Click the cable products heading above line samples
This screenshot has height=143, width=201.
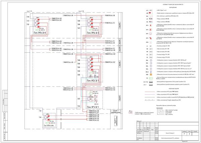[174, 89]
